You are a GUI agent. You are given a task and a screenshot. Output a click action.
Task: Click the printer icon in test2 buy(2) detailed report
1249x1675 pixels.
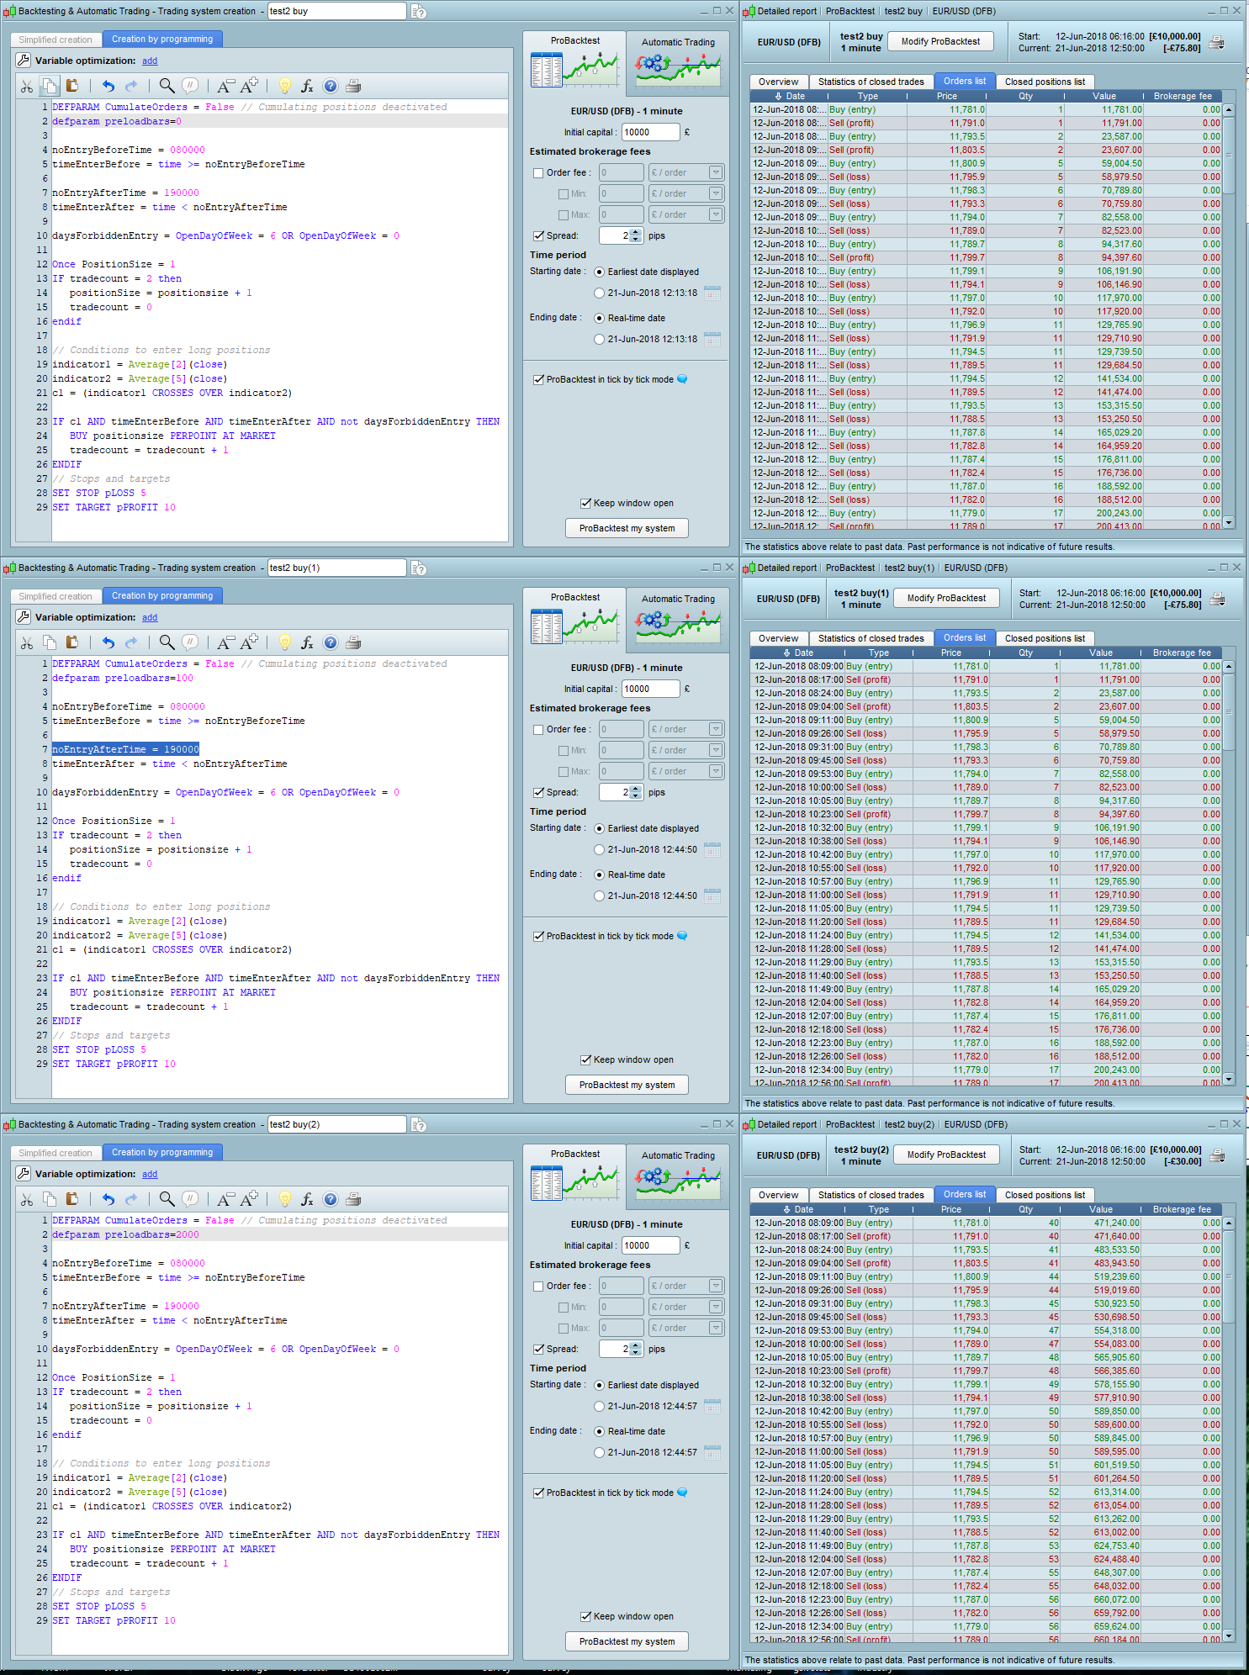(x=1217, y=1155)
